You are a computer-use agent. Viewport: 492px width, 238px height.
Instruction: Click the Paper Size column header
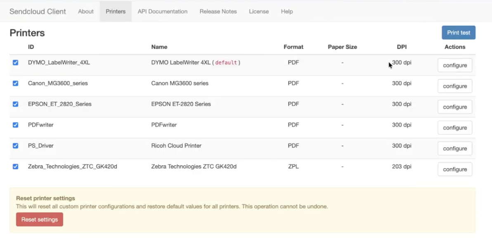click(x=342, y=47)
